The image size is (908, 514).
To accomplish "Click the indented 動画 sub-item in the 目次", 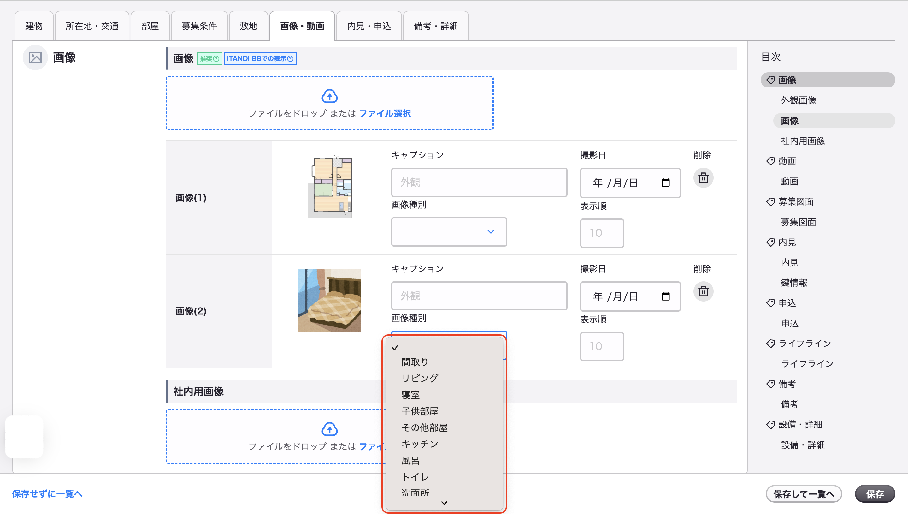I will pos(789,182).
